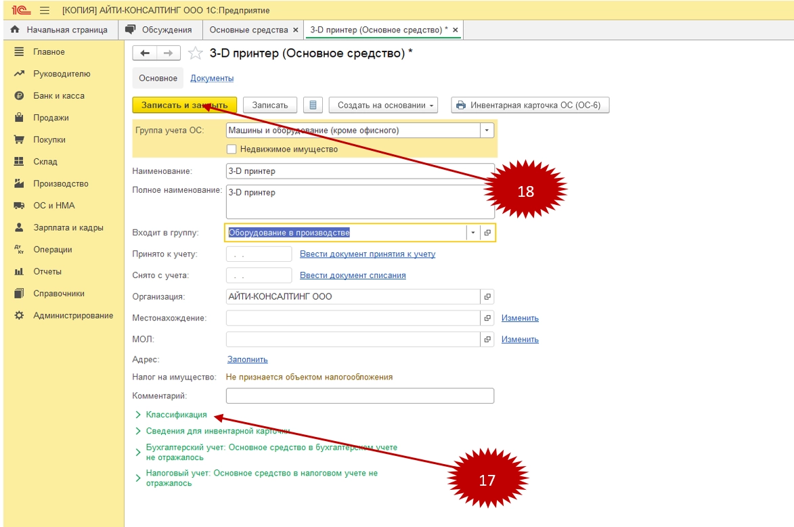Screen dimensions: 794x527
Task: Click the Записать button
Action: click(270, 105)
